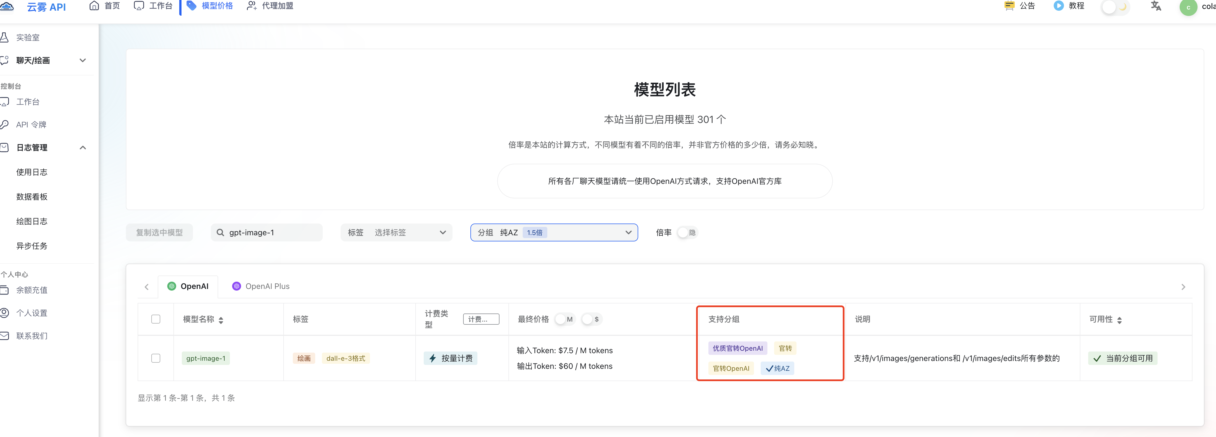1216x437 pixels.
Task: Click the dall-e-3格式 tag
Action: tap(346, 358)
